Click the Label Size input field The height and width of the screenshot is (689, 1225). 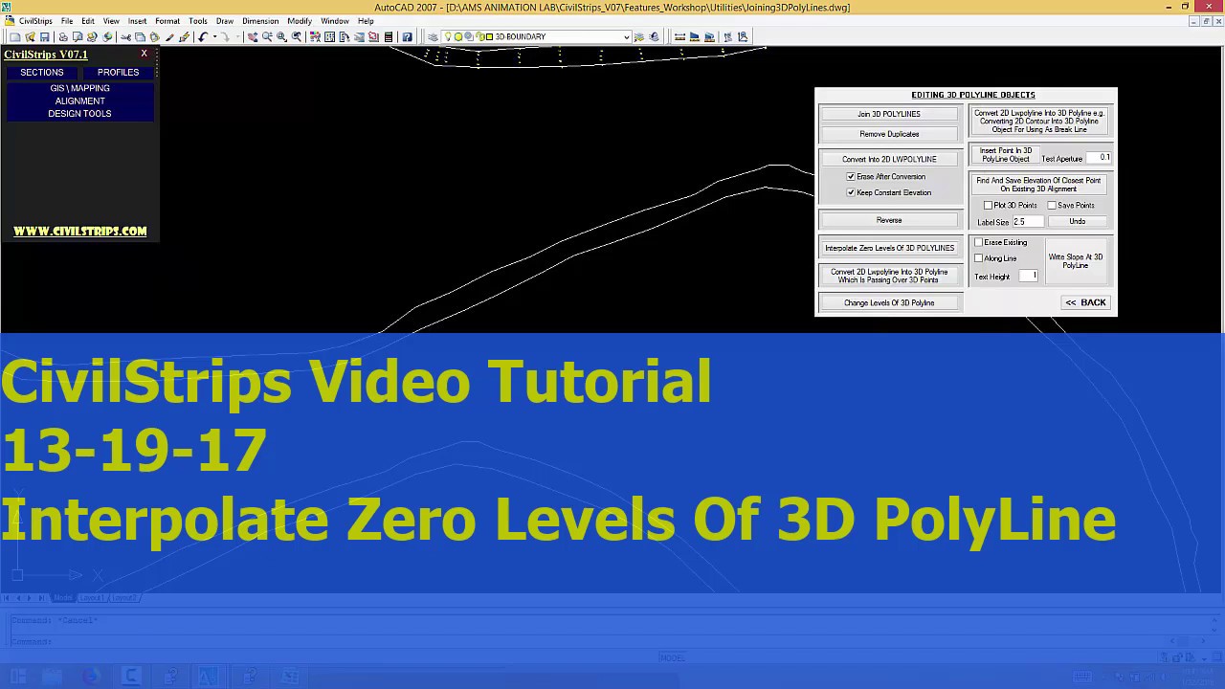click(x=1027, y=222)
